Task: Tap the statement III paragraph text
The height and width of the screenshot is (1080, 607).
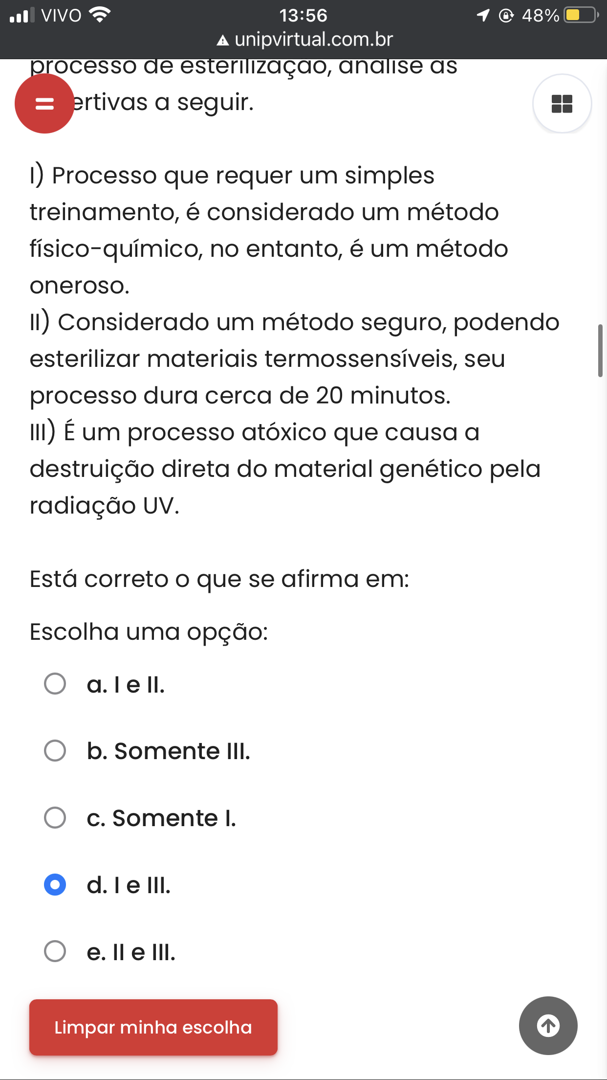Action: [x=285, y=469]
